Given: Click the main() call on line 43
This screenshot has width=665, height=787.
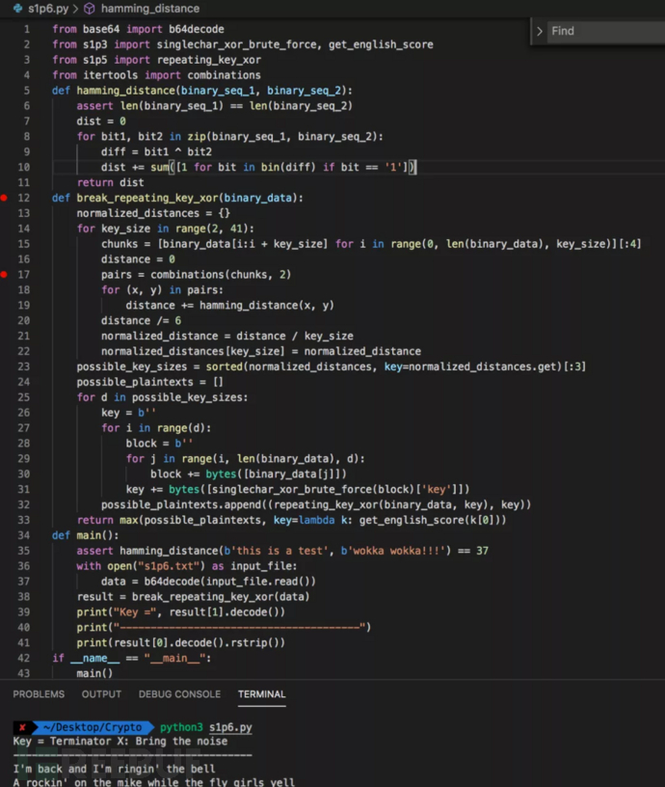Looking at the screenshot, I should click(x=93, y=673).
